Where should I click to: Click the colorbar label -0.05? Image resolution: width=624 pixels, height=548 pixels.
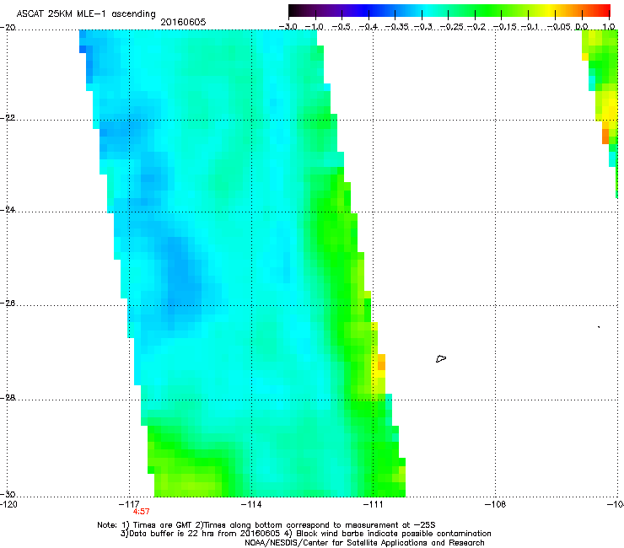[x=559, y=27]
